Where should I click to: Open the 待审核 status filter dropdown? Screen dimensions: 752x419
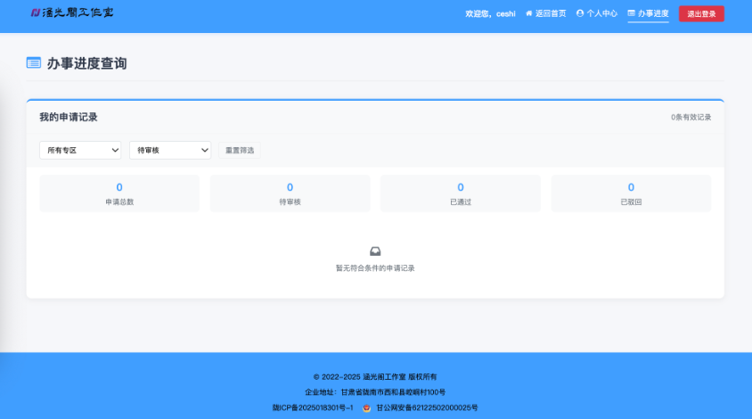click(x=170, y=151)
